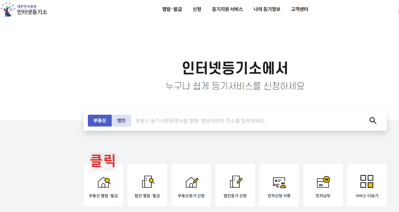
Task: Click the 법인등기 신청 document icon
Action: coord(235,182)
